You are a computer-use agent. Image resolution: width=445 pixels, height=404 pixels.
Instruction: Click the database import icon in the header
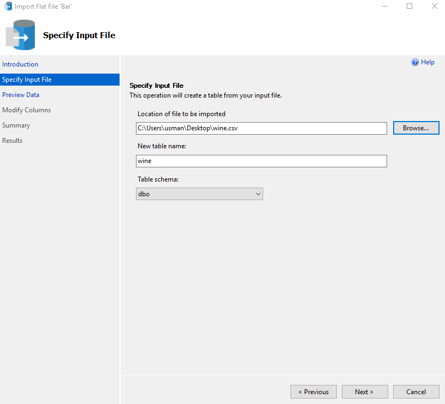coord(21,35)
